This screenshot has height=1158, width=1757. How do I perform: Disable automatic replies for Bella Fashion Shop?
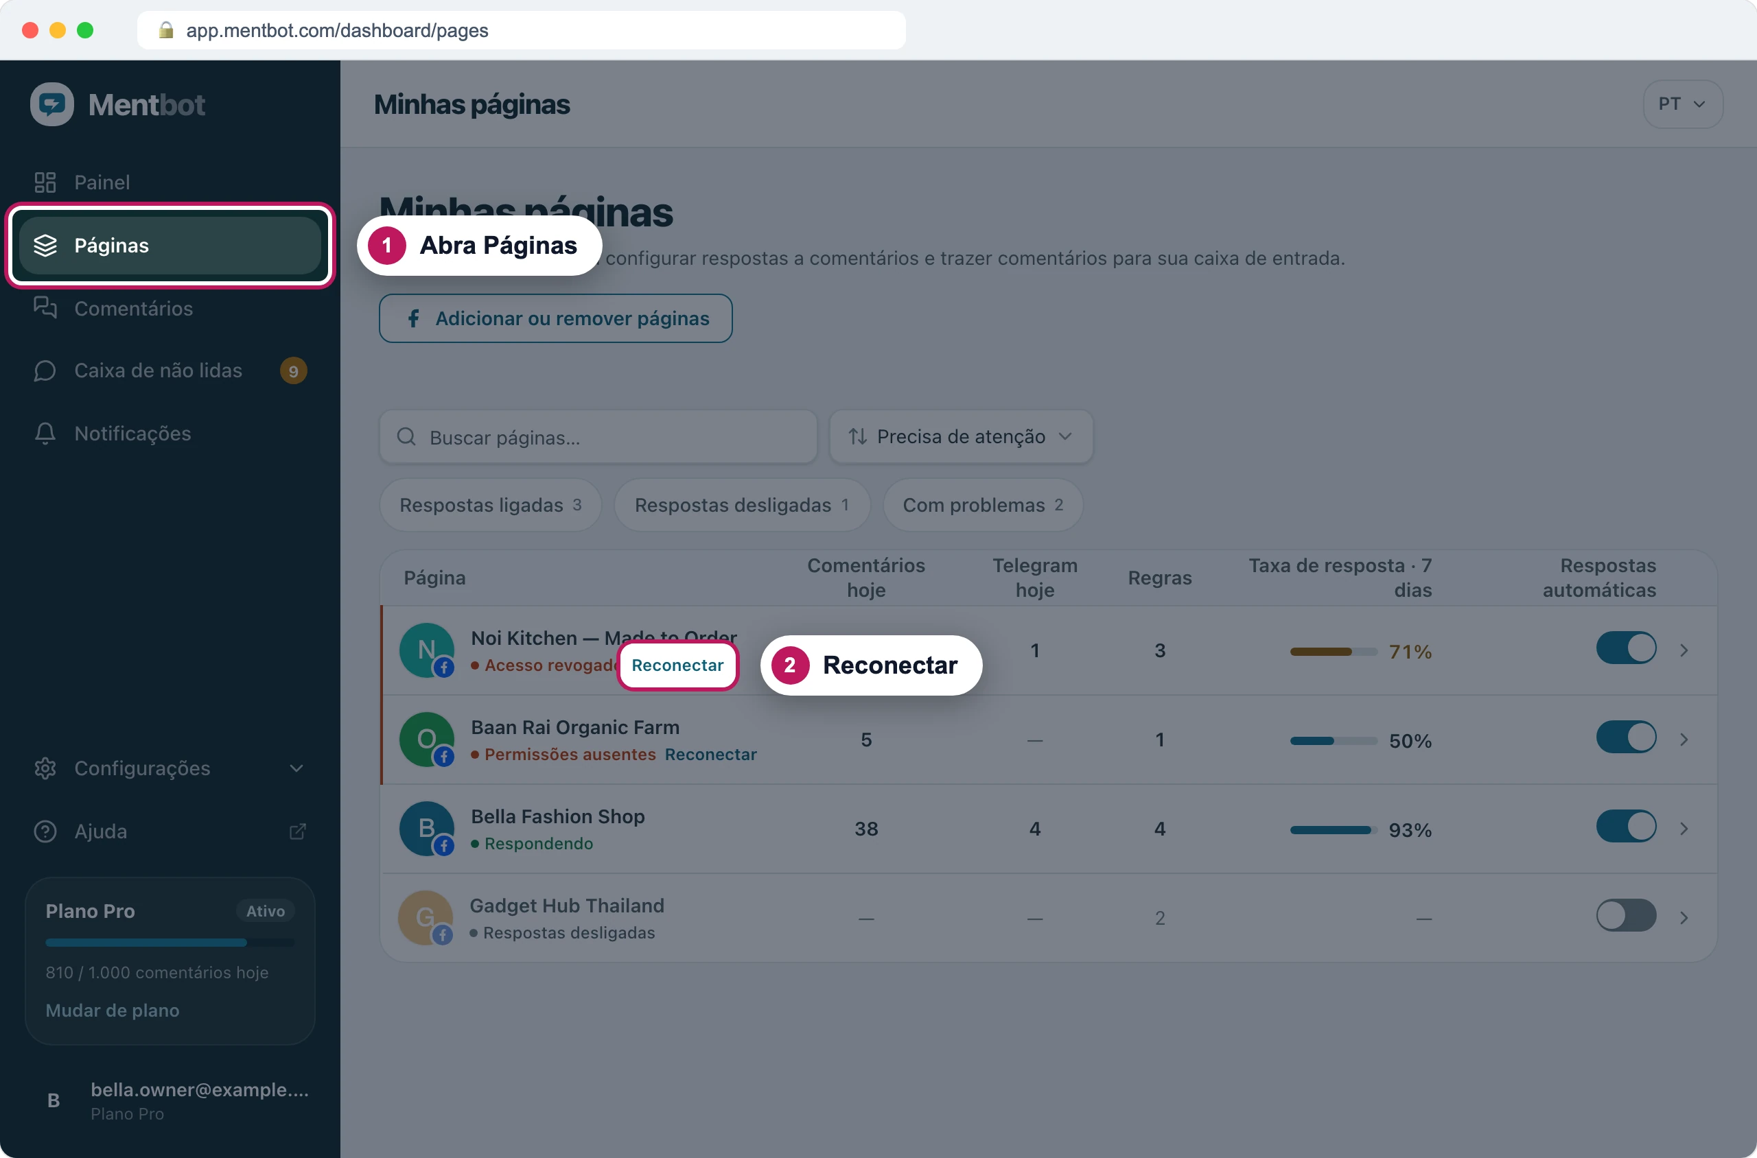click(x=1626, y=827)
